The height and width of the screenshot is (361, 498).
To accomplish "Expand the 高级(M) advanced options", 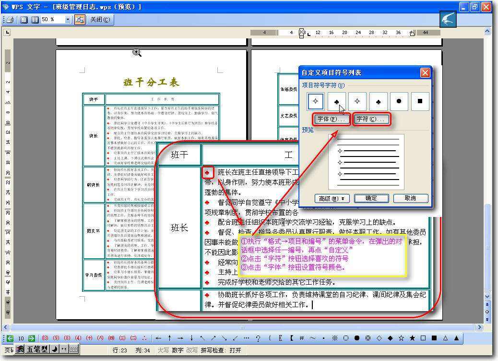I will click(332, 198).
